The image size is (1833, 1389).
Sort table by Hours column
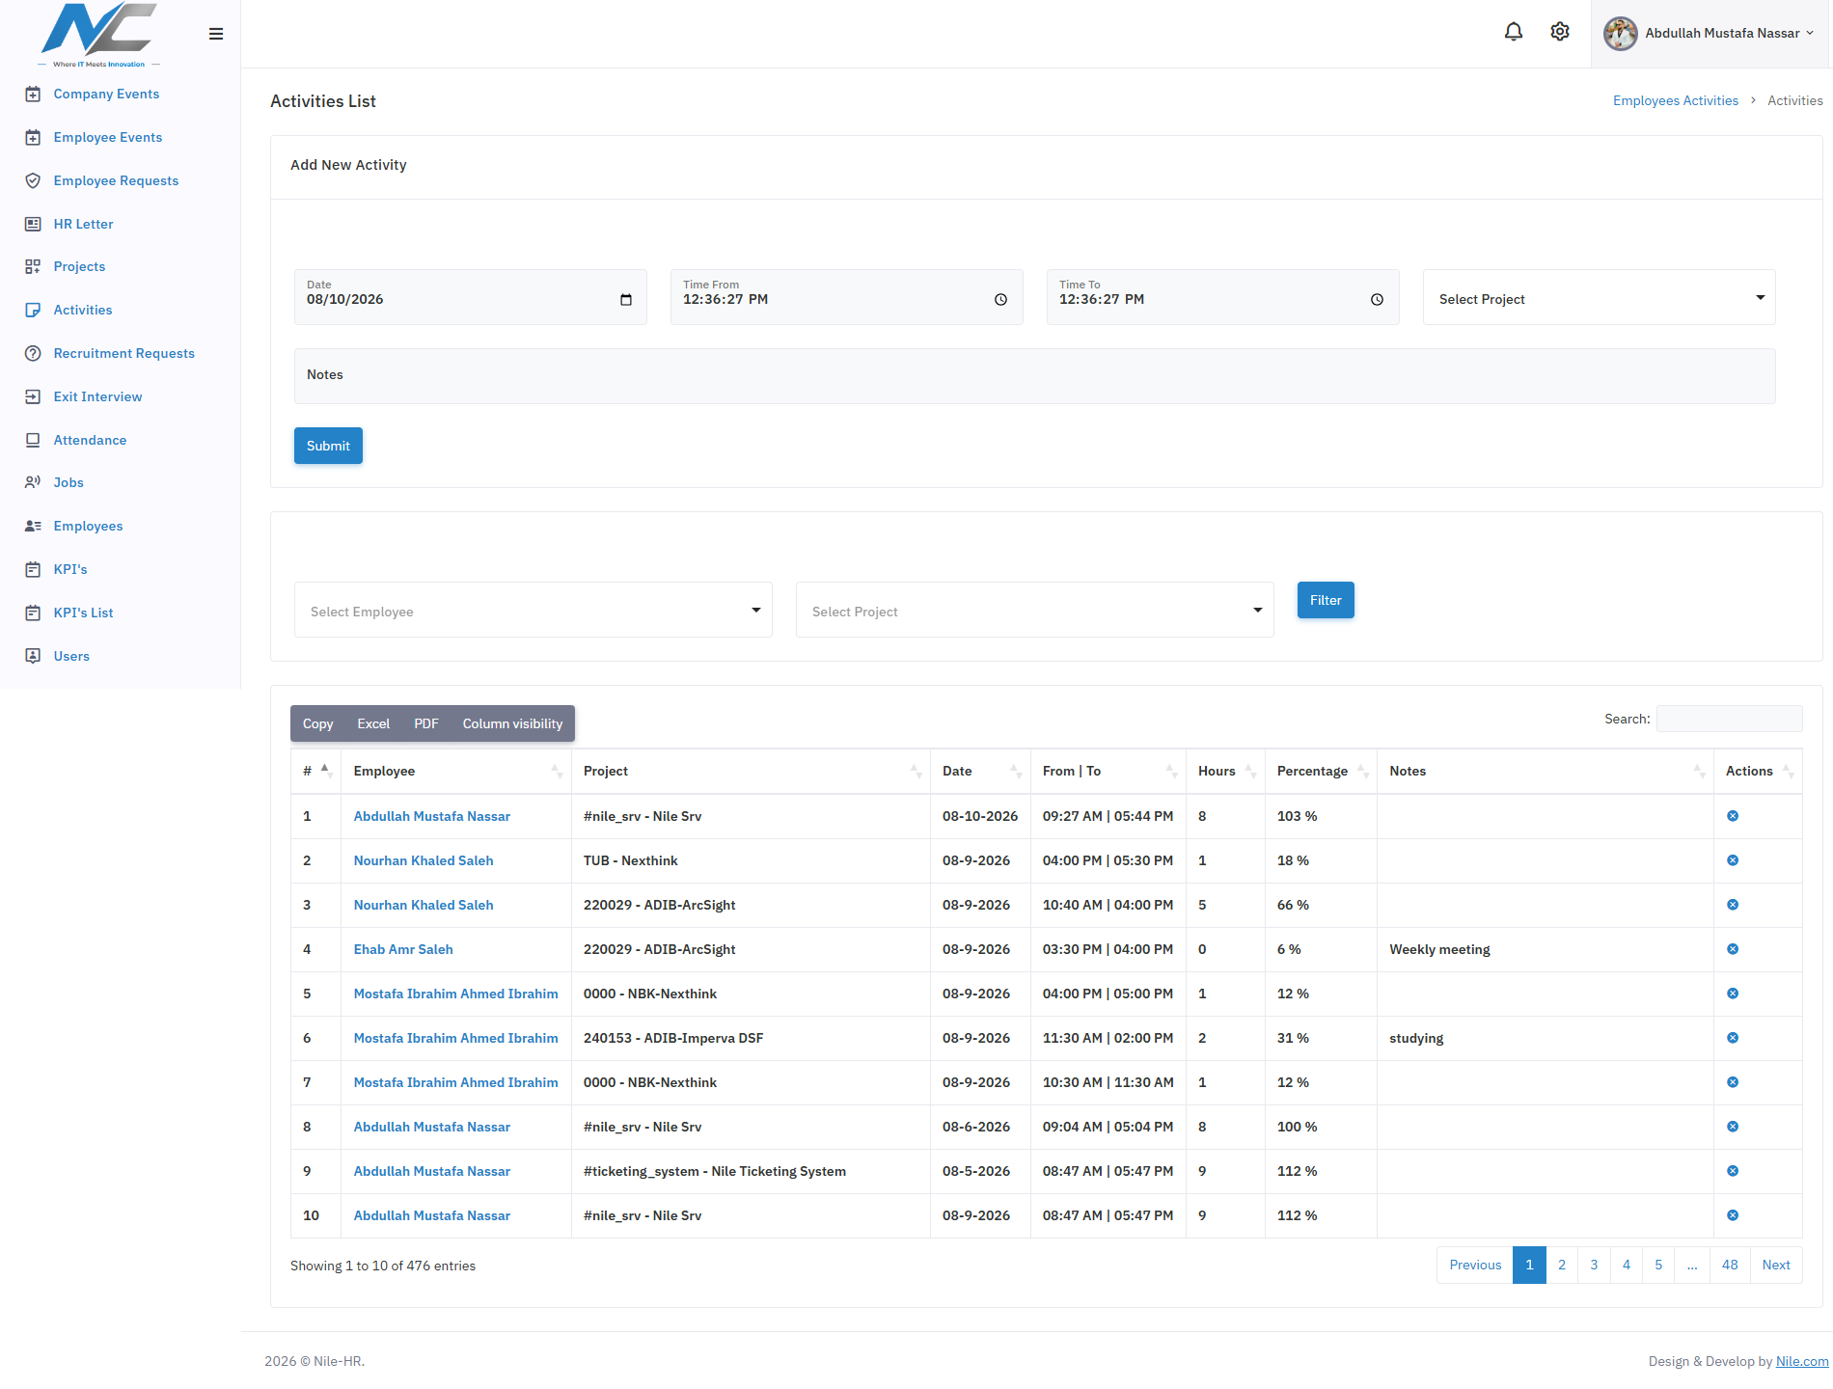[x=1225, y=771]
